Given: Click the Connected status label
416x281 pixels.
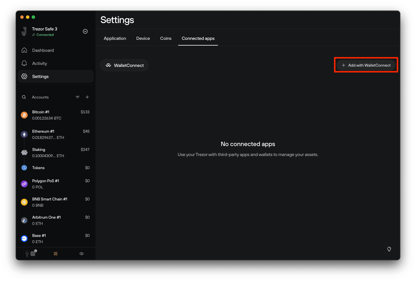Looking at the screenshot, I should (45, 35).
